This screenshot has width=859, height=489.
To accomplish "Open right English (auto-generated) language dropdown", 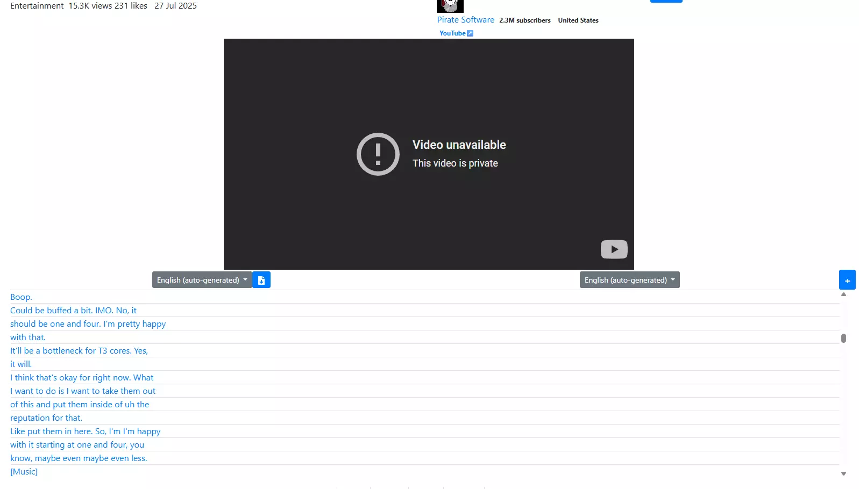I will pos(630,280).
